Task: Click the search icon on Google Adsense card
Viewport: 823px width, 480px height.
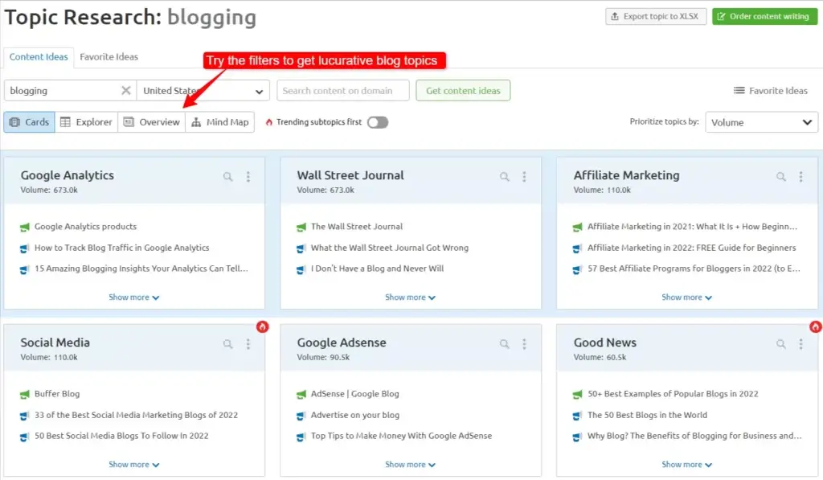Action: click(505, 344)
